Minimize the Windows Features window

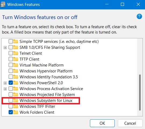pos(107,4)
